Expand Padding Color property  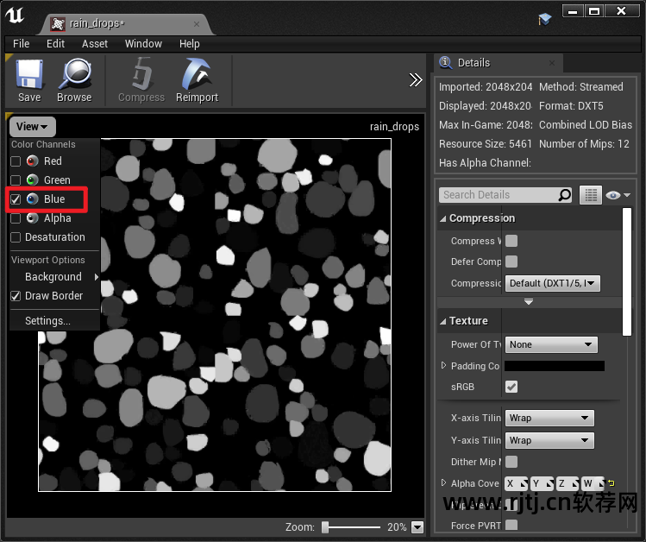443,365
